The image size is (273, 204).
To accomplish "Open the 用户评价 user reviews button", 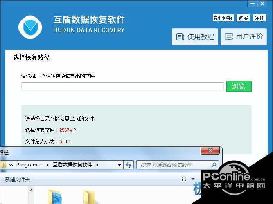I will coord(244,37).
